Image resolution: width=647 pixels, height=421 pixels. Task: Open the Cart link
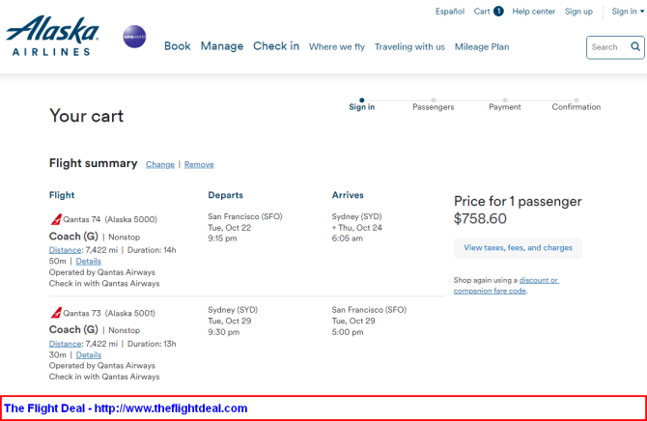point(482,12)
